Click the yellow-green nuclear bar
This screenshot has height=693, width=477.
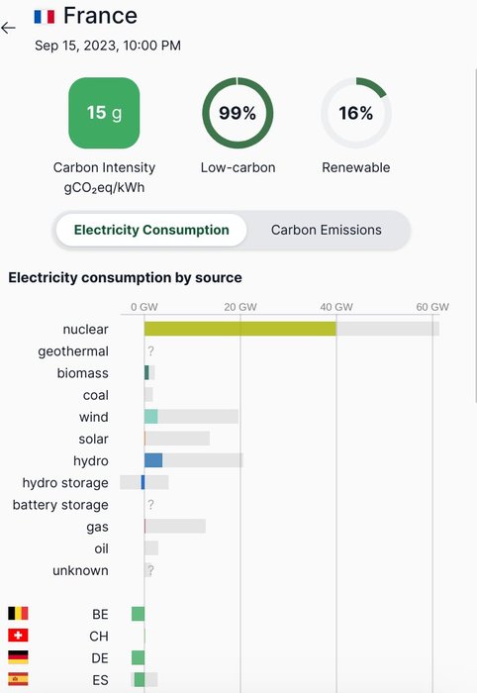240,329
